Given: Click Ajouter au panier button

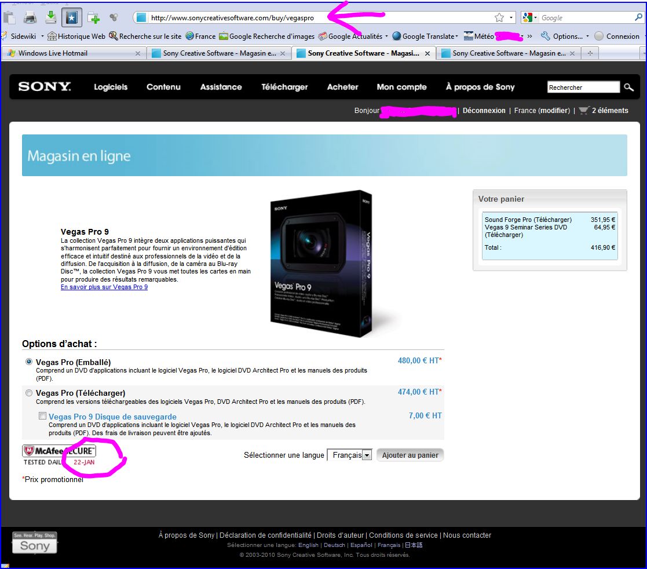Looking at the screenshot, I should (410, 455).
